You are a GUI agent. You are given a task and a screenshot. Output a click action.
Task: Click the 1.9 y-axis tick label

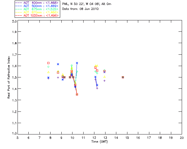tap(14, 32)
